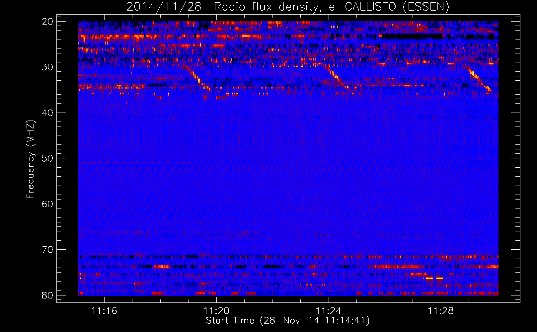Click the 80 frequency tick label
This screenshot has width=537, height=332.
47,295
